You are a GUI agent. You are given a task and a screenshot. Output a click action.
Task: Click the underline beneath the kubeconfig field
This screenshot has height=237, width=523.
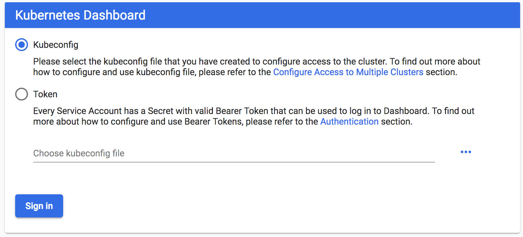point(234,162)
